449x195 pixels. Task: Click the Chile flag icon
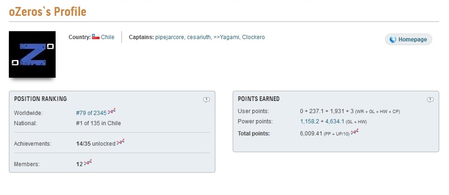click(96, 37)
